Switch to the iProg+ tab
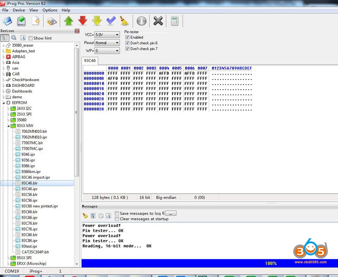338x277 pixels. [x=36, y=272]
